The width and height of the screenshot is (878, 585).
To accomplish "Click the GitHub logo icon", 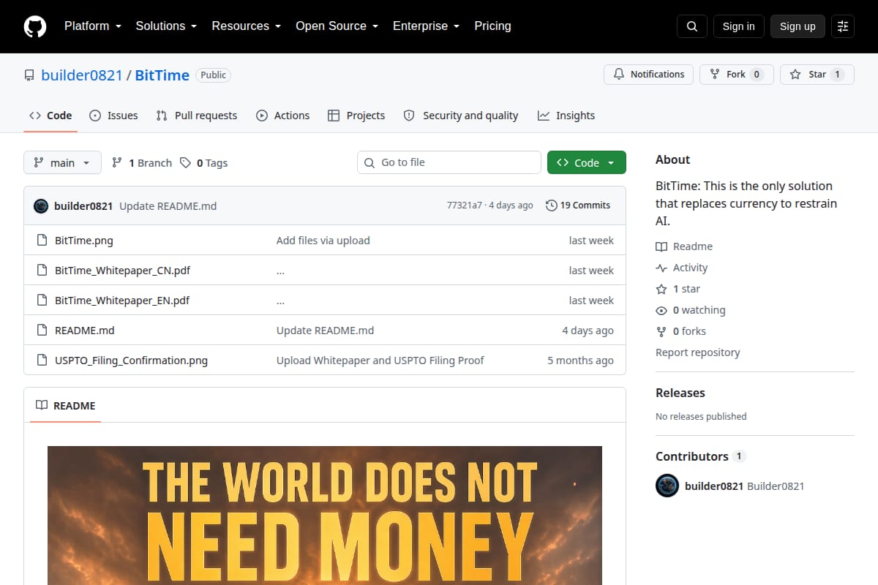I will click(x=35, y=26).
